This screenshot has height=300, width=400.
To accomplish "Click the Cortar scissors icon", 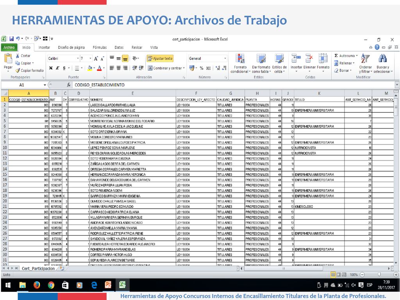I will [x=17, y=55].
